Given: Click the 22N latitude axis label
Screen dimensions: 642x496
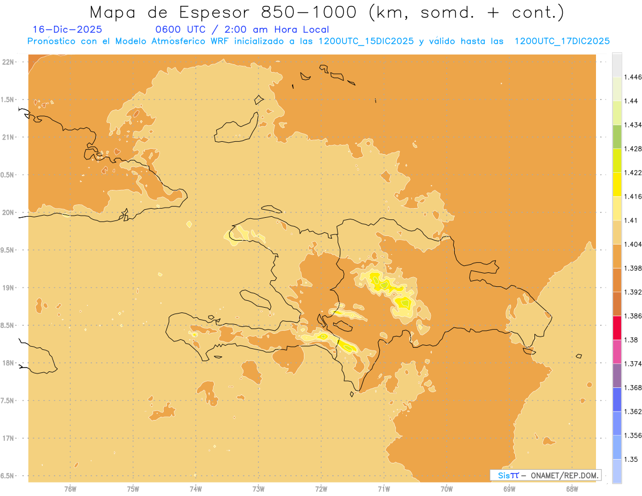Looking at the screenshot, I should [8, 62].
